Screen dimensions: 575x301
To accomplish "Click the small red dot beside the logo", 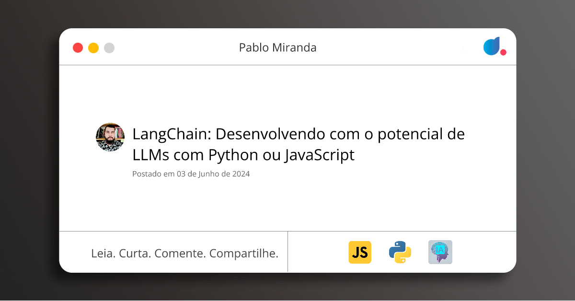I will click(503, 52).
